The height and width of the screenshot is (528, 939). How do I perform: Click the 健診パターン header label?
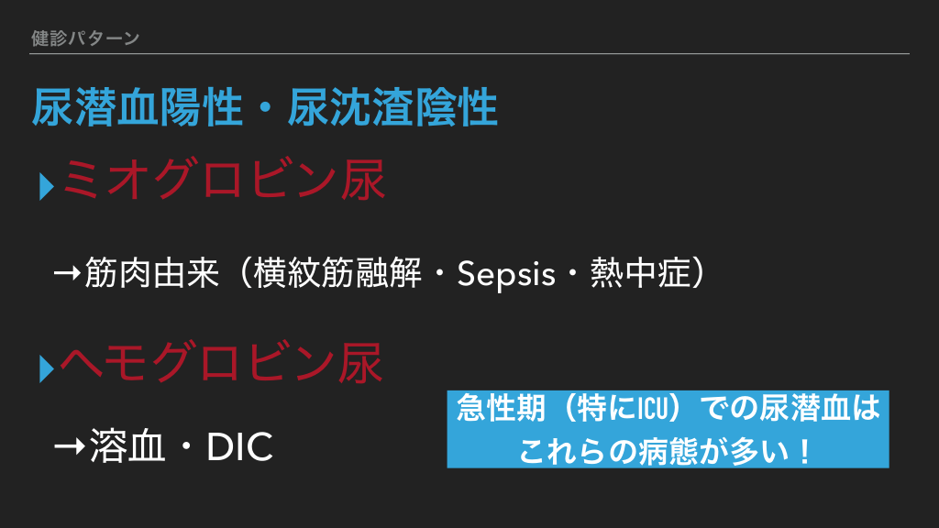(85, 38)
